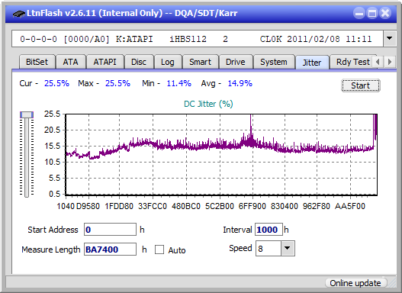Minimize the LtnFlash window
Viewport: 402px width, 293px height.
point(359,13)
